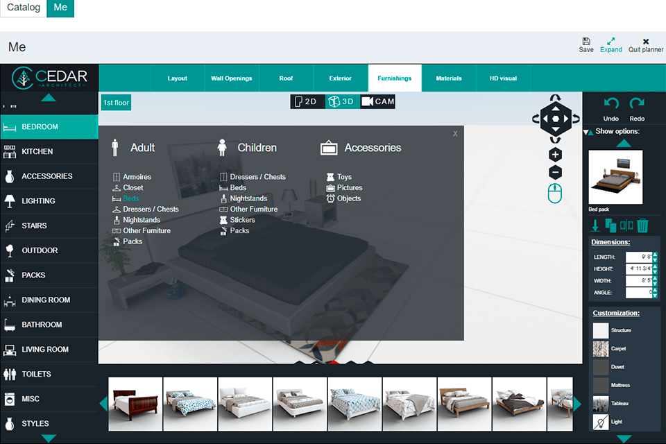Click the zoom out (−) hexagon control
The width and height of the screenshot is (666, 444).
click(555, 171)
